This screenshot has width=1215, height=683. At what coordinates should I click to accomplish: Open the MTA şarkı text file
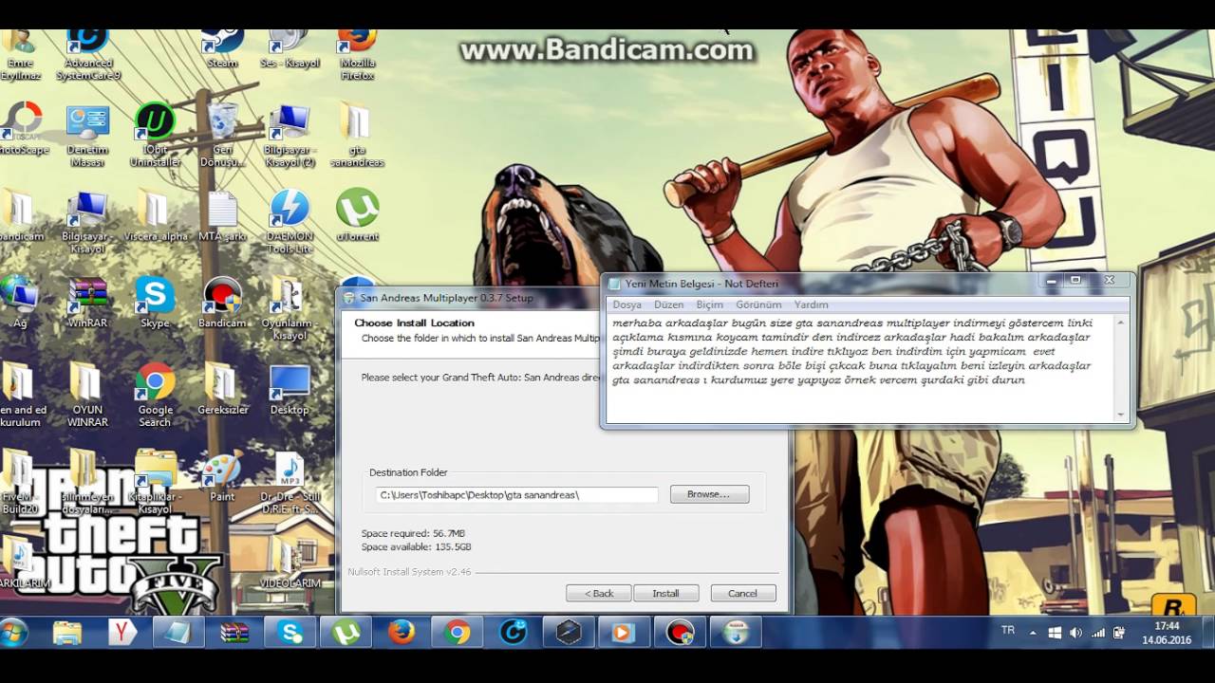tap(222, 215)
